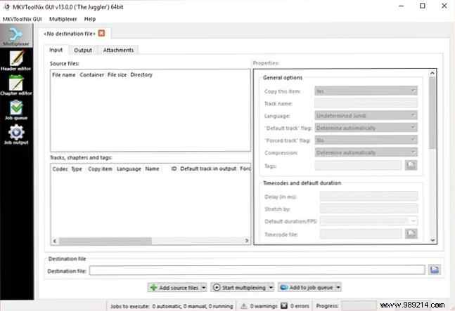Open the Compression dropdown
The image size is (455, 311).
[x=366, y=152]
